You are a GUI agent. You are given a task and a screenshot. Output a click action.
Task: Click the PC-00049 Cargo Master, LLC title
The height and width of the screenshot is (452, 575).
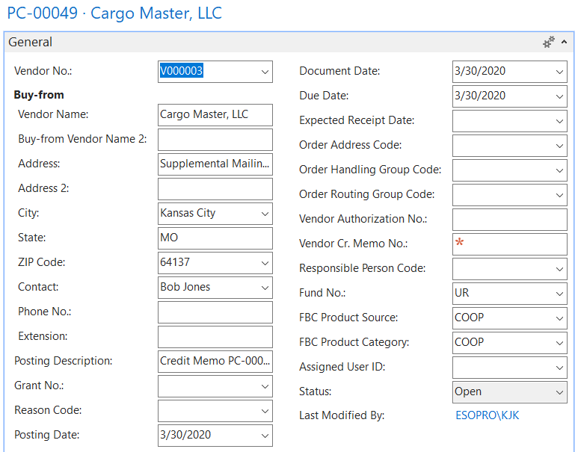point(114,13)
